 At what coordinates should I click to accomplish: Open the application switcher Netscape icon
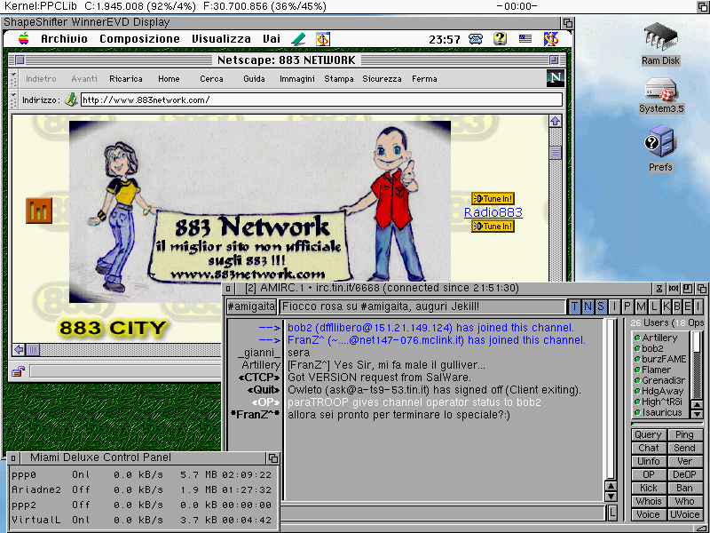point(551,39)
